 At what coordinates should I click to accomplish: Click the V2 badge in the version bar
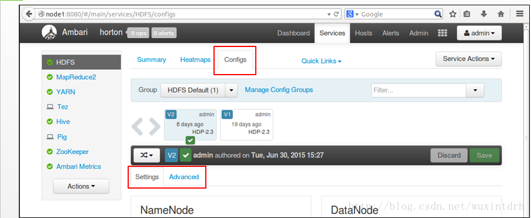pos(172,155)
